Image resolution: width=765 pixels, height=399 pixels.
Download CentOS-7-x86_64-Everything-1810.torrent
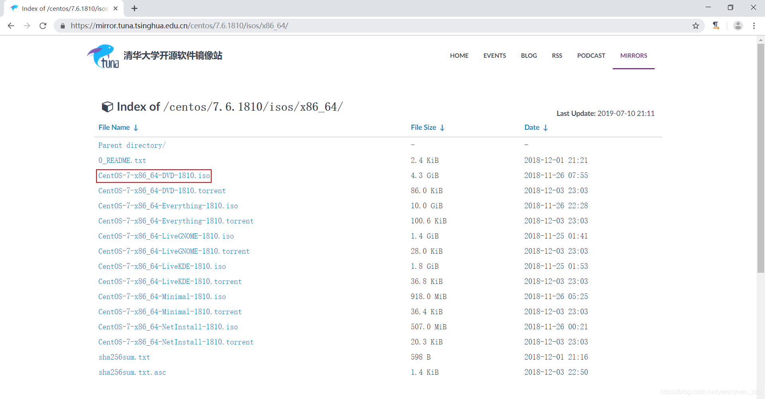(x=176, y=221)
